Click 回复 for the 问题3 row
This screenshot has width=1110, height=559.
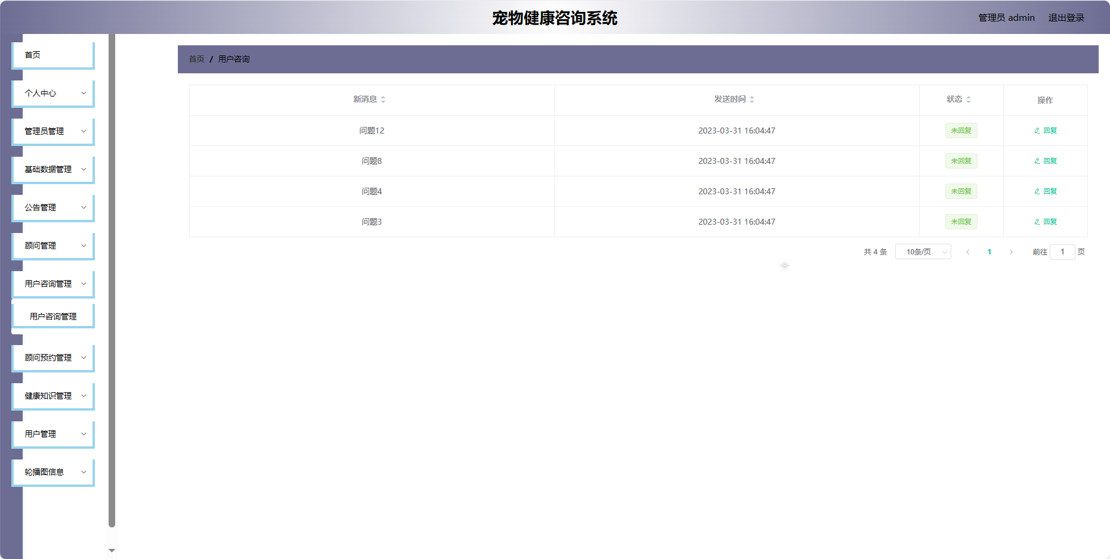point(1046,222)
